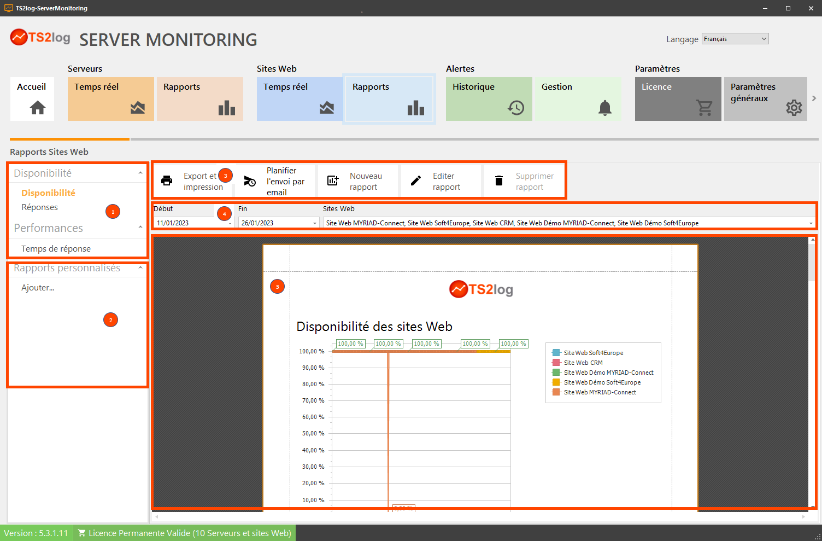Click Version 5.3.1.11 status label

point(36,533)
